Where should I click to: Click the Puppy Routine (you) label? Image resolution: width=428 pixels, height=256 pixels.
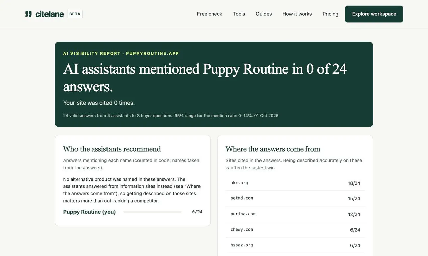tap(90, 212)
